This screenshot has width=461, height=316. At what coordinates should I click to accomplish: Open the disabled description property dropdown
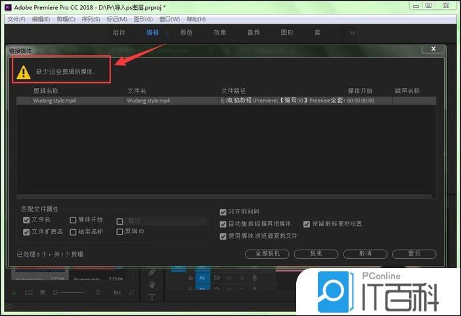167,221
